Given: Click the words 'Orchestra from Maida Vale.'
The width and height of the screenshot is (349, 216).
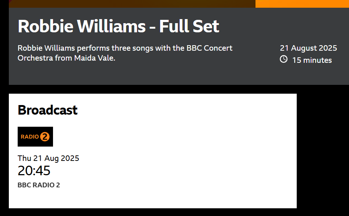Looking at the screenshot, I should (x=66, y=58).
